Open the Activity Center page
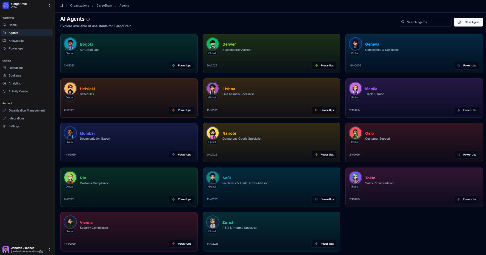This screenshot has height=255, width=486. tap(18, 91)
